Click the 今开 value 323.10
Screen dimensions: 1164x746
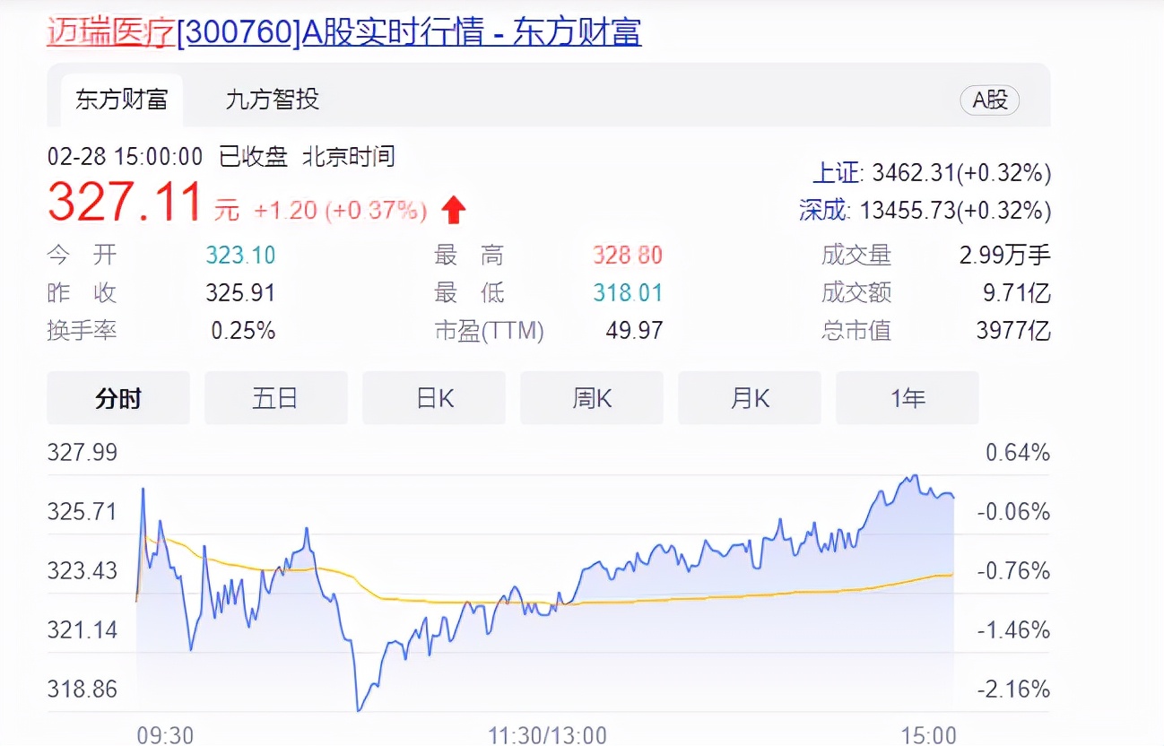coord(240,256)
